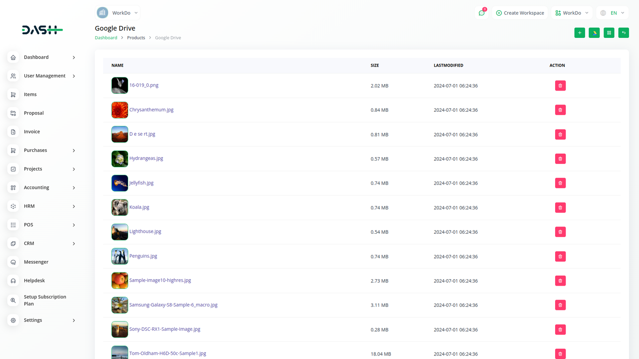Image resolution: width=639 pixels, height=359 pixels.
Task: Open the Jellyfish.jpg file link
Action: pos(141,183)
